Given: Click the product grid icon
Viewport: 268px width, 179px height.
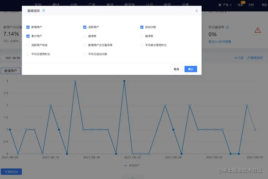Looking at the screenshot, I should point(220,5).
